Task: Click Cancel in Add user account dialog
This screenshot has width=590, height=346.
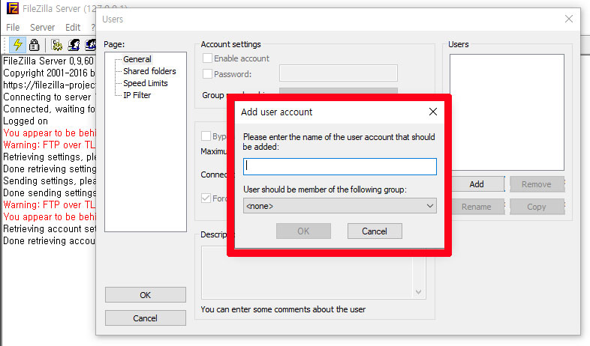Action: pyautogui.click(x=375, y=231)
